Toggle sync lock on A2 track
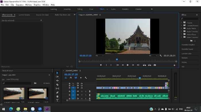The width and height of the screenshot is (201, 112). [78, 95]
